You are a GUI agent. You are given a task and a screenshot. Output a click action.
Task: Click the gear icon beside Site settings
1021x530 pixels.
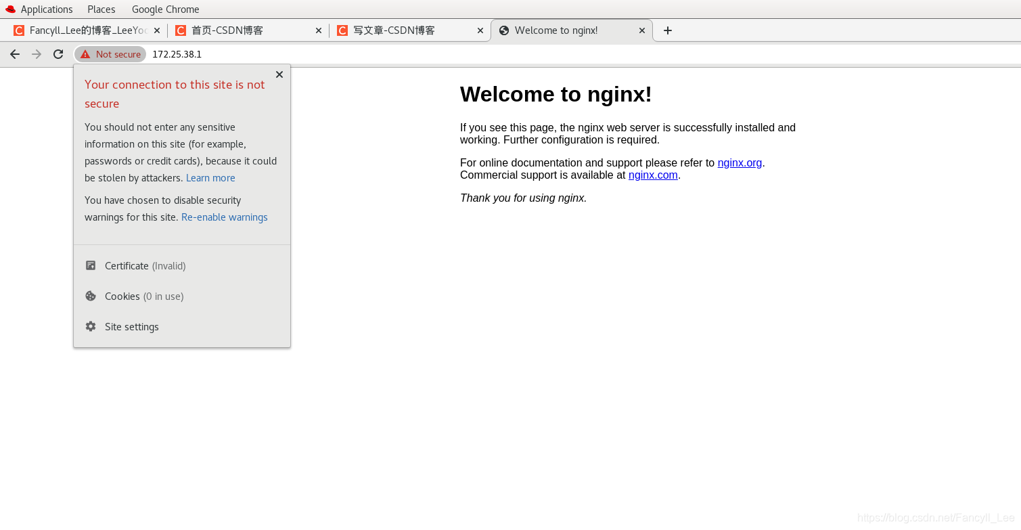(x=91, y=326)
